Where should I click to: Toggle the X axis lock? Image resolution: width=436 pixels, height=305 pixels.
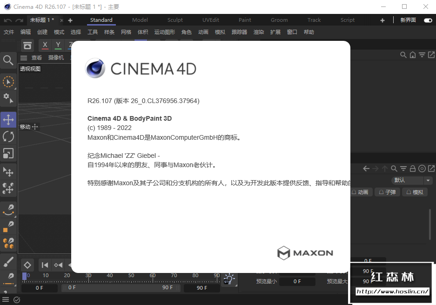45,45
